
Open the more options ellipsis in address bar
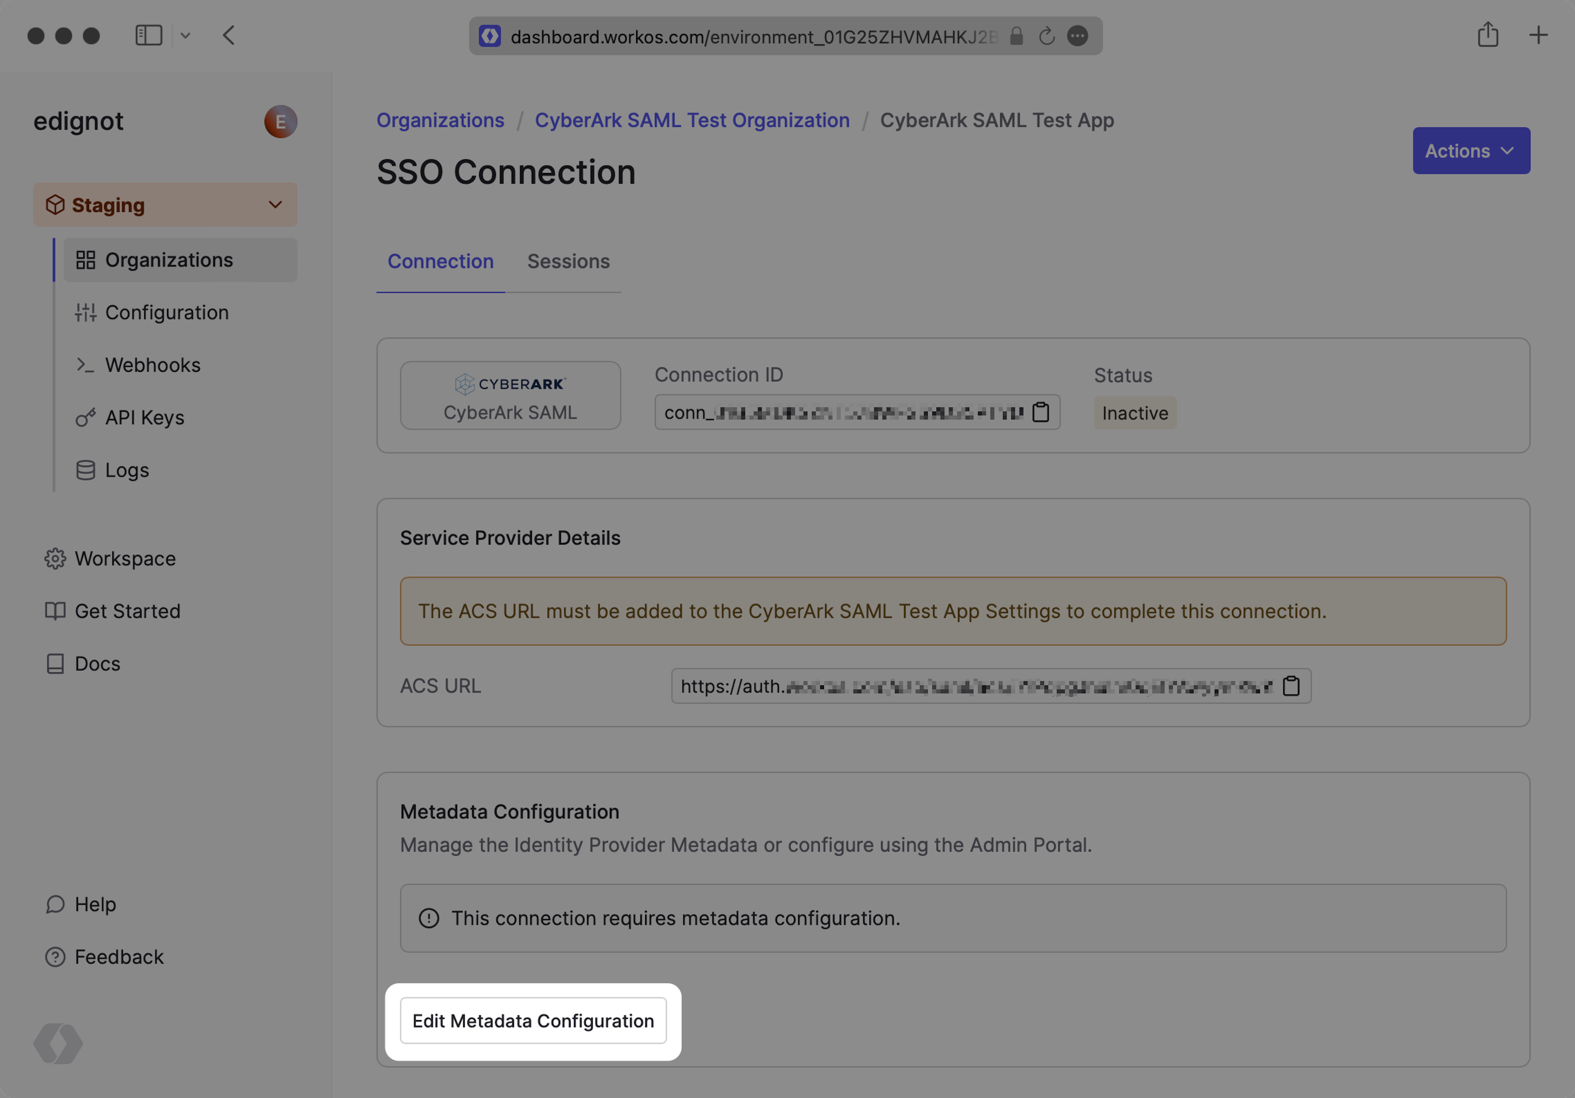(x=1077, y=36)
